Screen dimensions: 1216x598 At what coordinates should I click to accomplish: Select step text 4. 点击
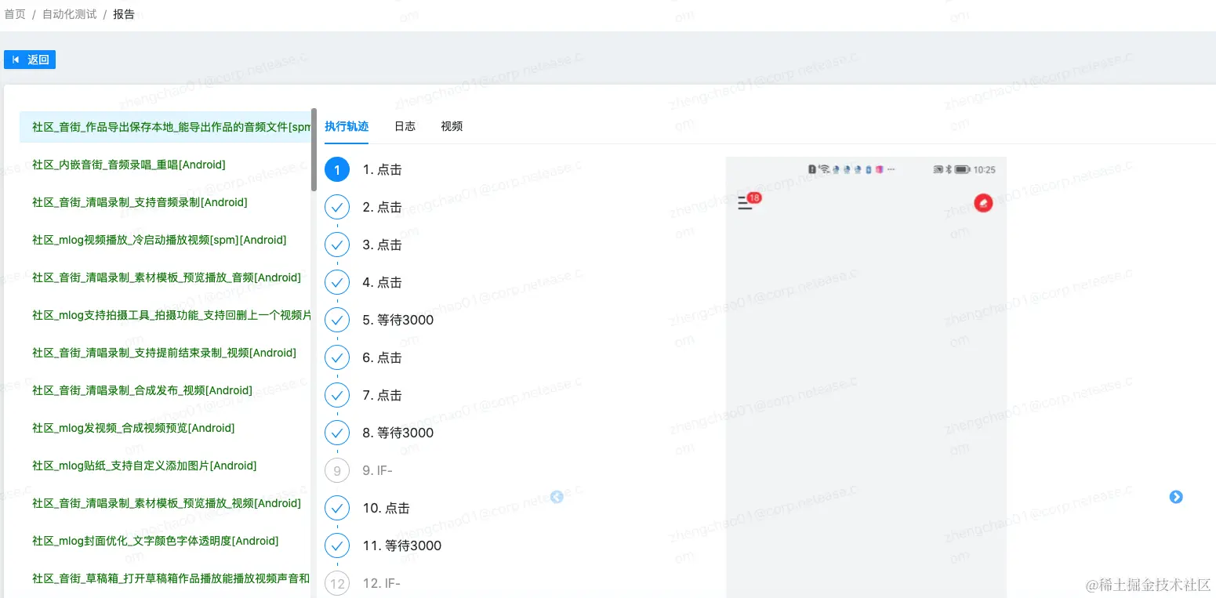coord(382,282)
